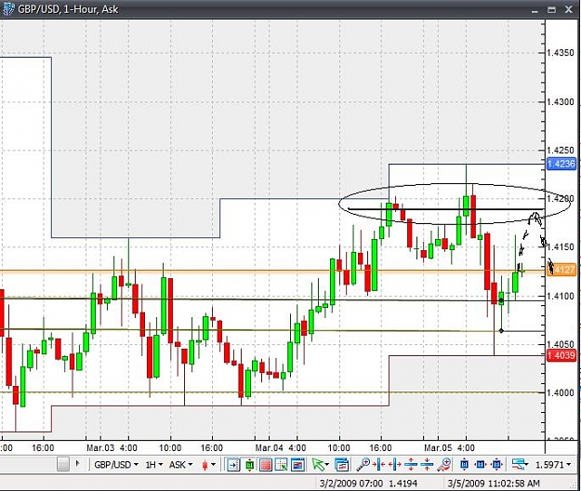Click the 1.4350 price axis label
This screenshot has width=581, height=491.
561,53
